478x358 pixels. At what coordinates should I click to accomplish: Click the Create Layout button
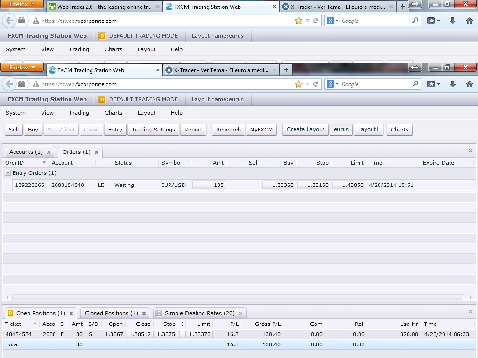tap(305, 130)
